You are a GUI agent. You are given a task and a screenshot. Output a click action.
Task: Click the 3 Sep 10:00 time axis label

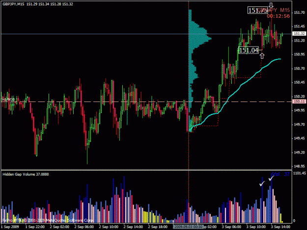coord(256,227)
